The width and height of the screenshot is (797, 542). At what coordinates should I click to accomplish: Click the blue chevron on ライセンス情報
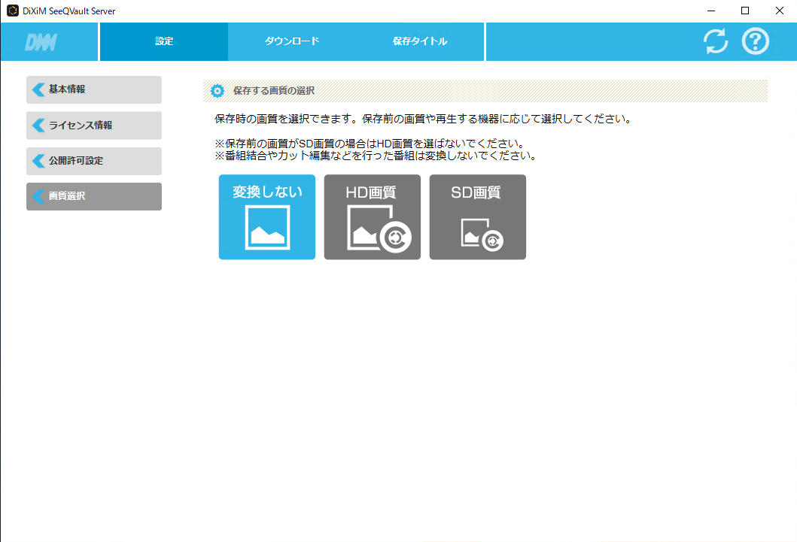38,125
